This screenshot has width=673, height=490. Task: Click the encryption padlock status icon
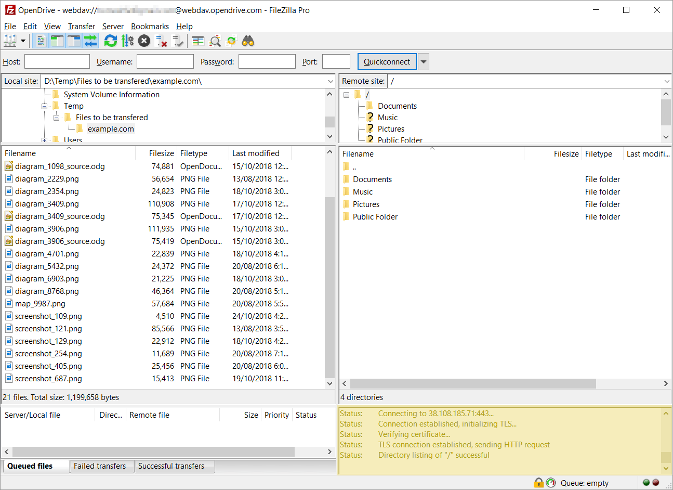point(539,483)
